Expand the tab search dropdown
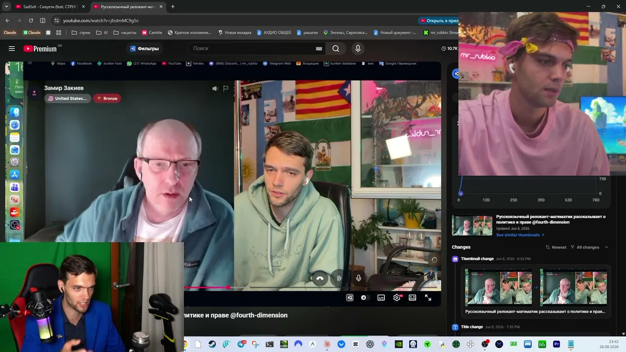Image resolution: width=626 pixels, height=352 pixels. pyautogui.click(x=6, y=7)
